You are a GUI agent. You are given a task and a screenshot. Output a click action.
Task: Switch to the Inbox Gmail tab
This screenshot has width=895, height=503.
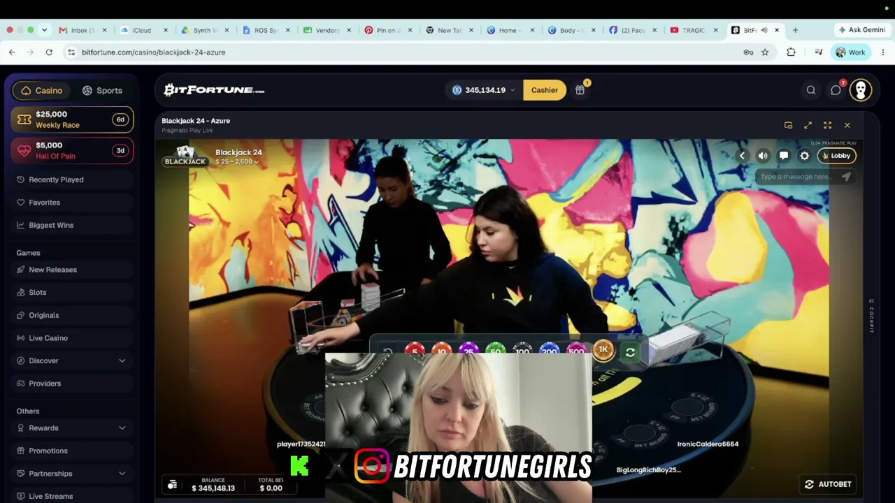tap(83, 30)
